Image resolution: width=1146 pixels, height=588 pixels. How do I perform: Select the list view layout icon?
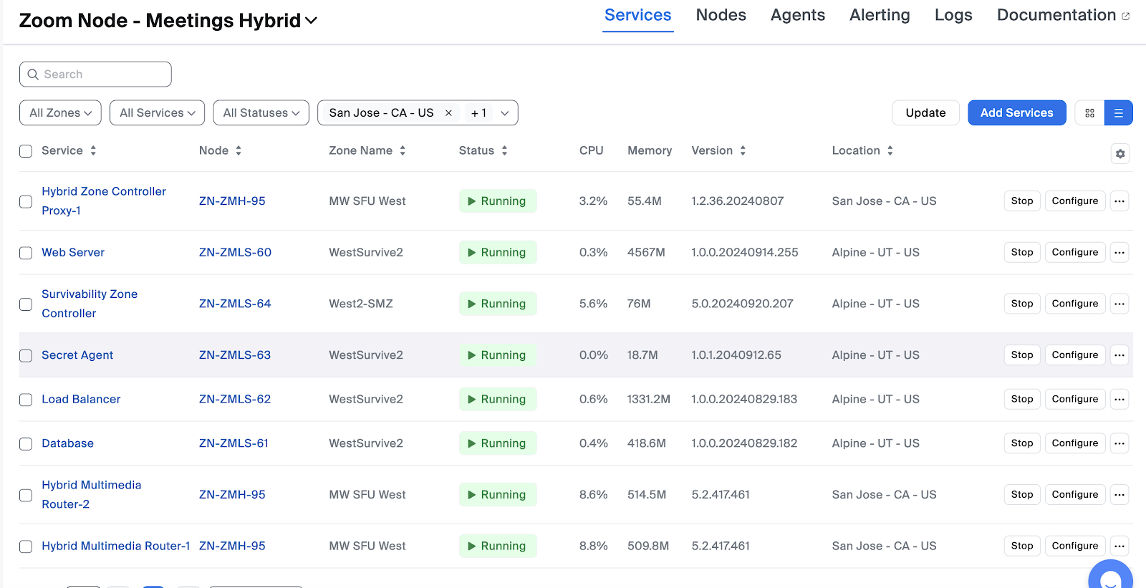(x=1118, y=113)
